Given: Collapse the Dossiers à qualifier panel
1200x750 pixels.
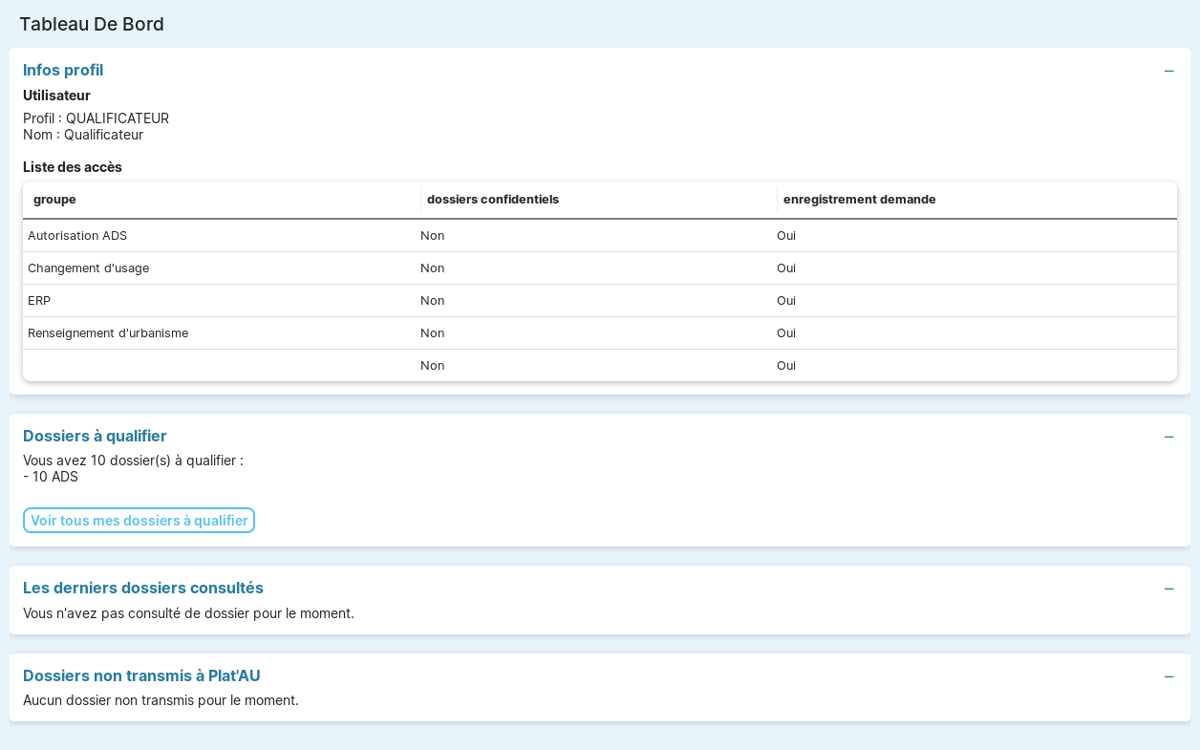Looking at the screenshot, I should [1168, 437].
